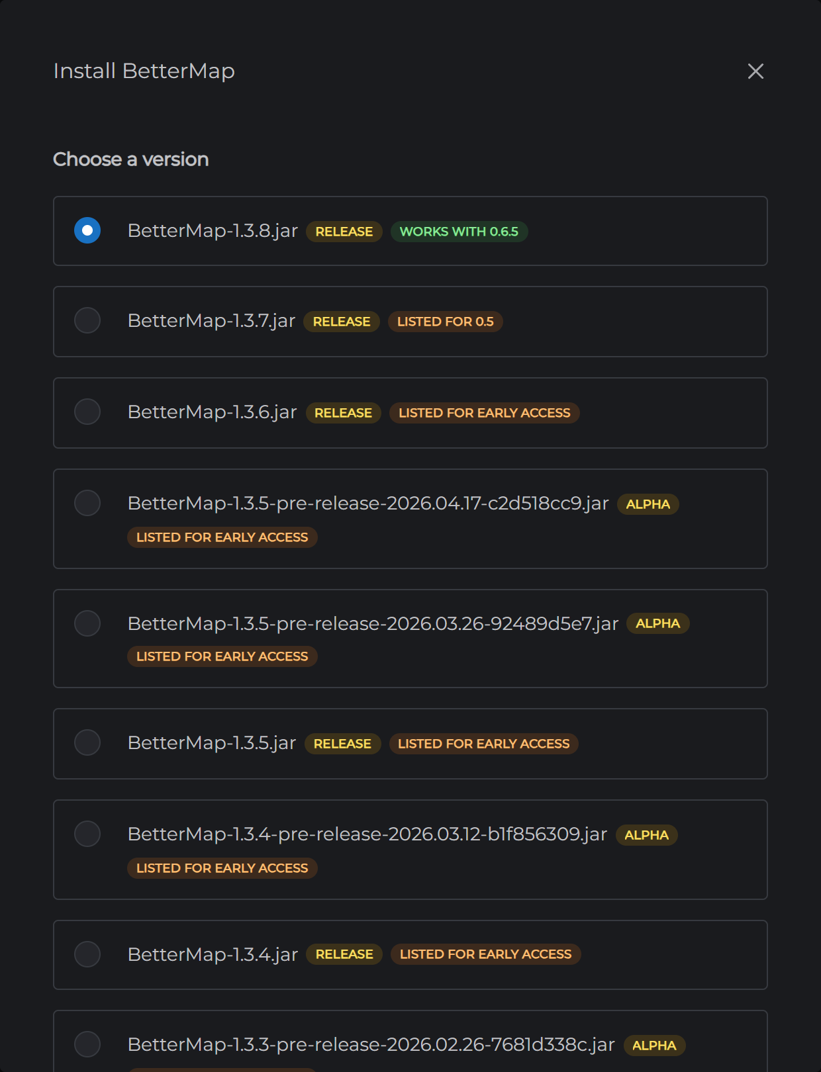Click the RELEASE badge on BetterMap-1.3.5.jar
This screenshot has height=1072, width=821.
[x=342, y=744]
